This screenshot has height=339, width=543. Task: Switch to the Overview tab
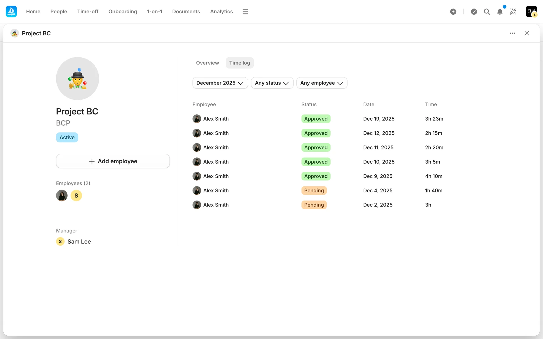coord(207,63)
